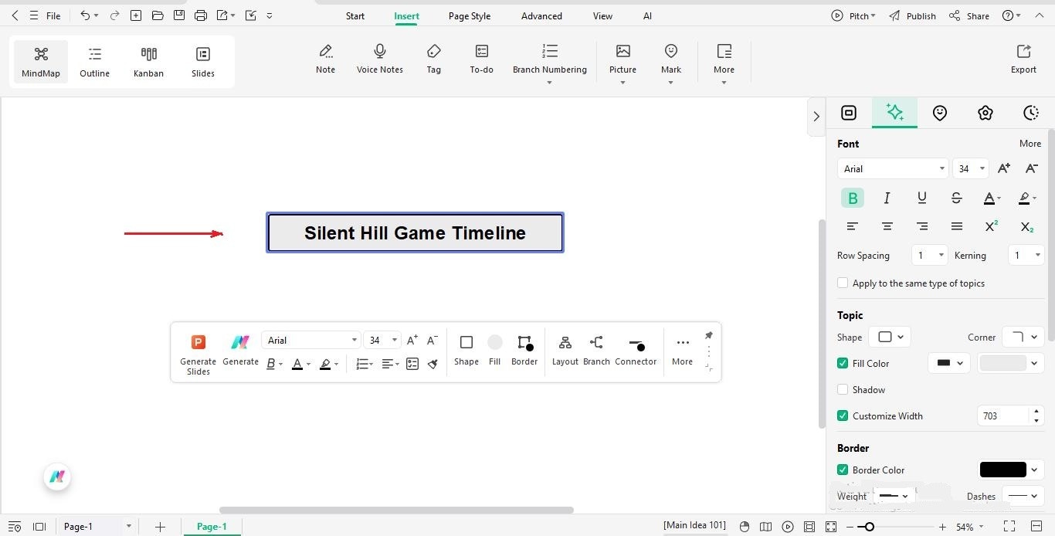Switch to Kanban view mode

148,62
